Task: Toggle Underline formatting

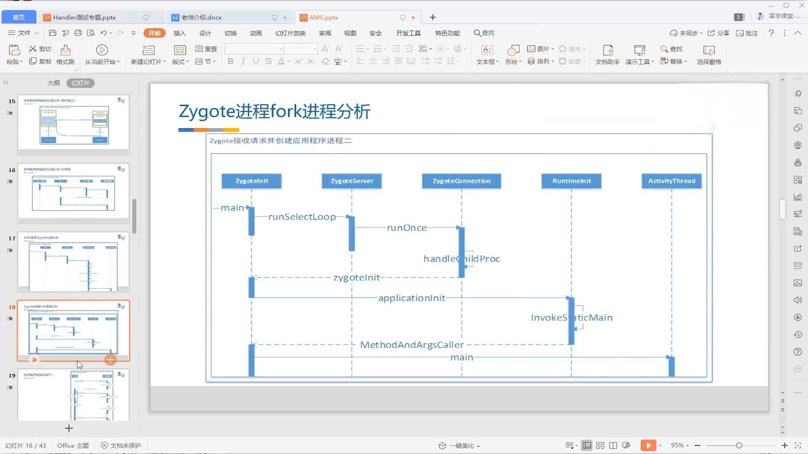Action: click(256, 61)
